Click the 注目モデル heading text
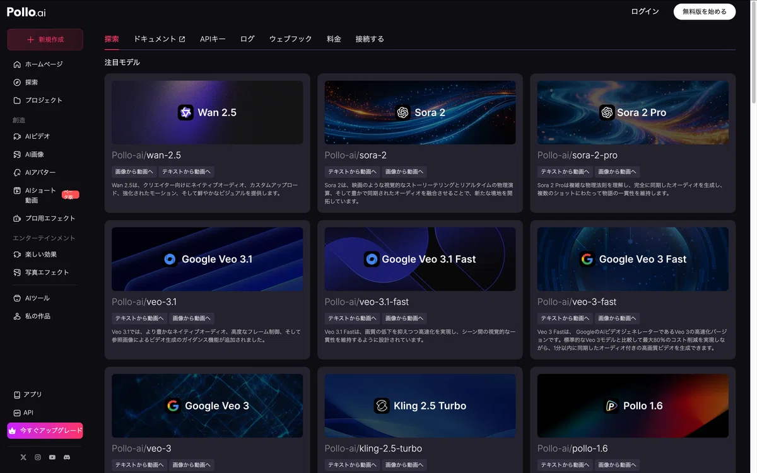Screen dimensions: 757x473 [x=122, y=62]
